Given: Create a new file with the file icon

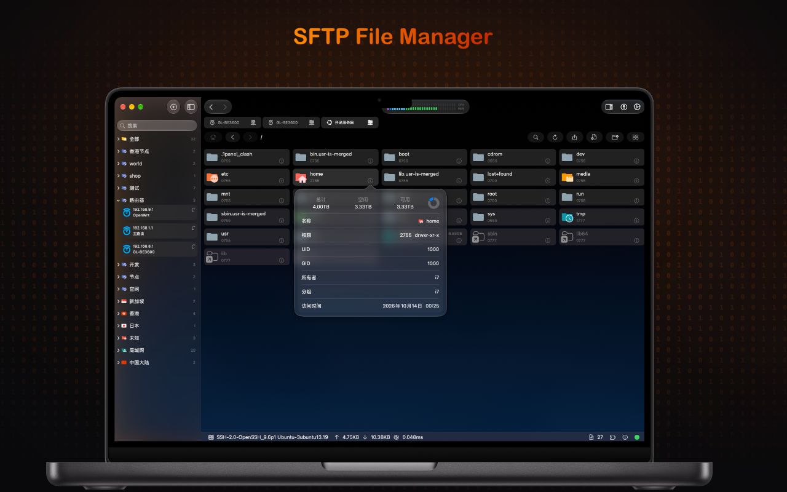Looking at the screenshot, I should coord(594,137).
